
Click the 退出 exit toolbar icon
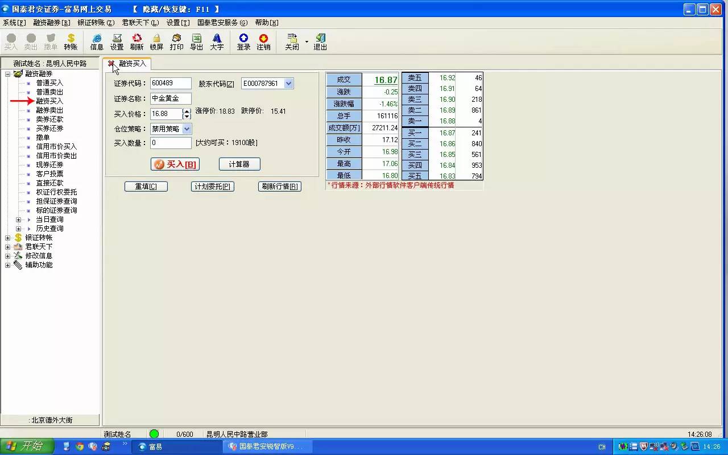click(x=320, y=42)
